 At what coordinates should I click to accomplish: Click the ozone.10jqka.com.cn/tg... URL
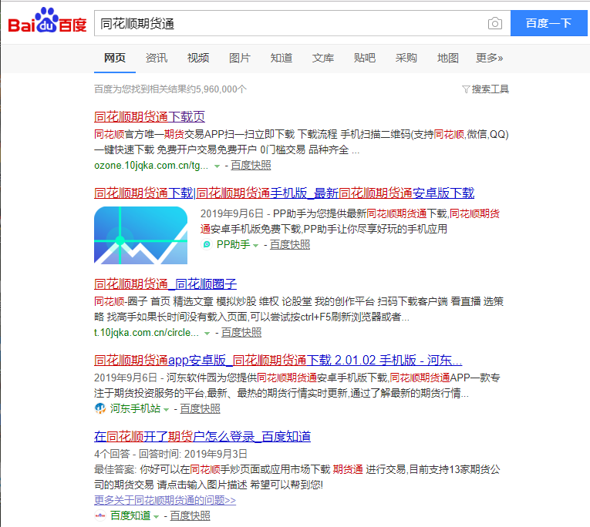(151, 166)
